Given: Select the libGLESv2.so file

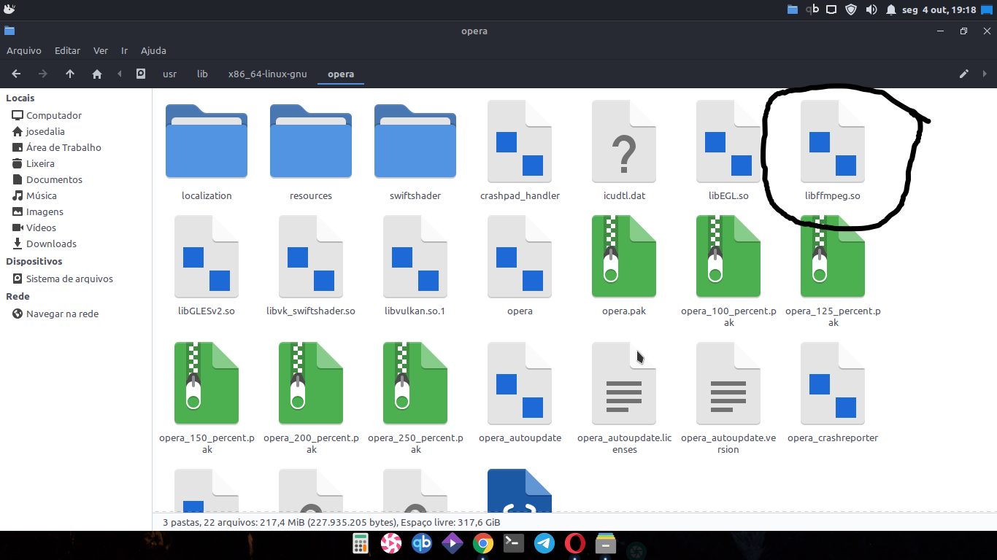Looking at the screenshot, I should tap(207, 257).
